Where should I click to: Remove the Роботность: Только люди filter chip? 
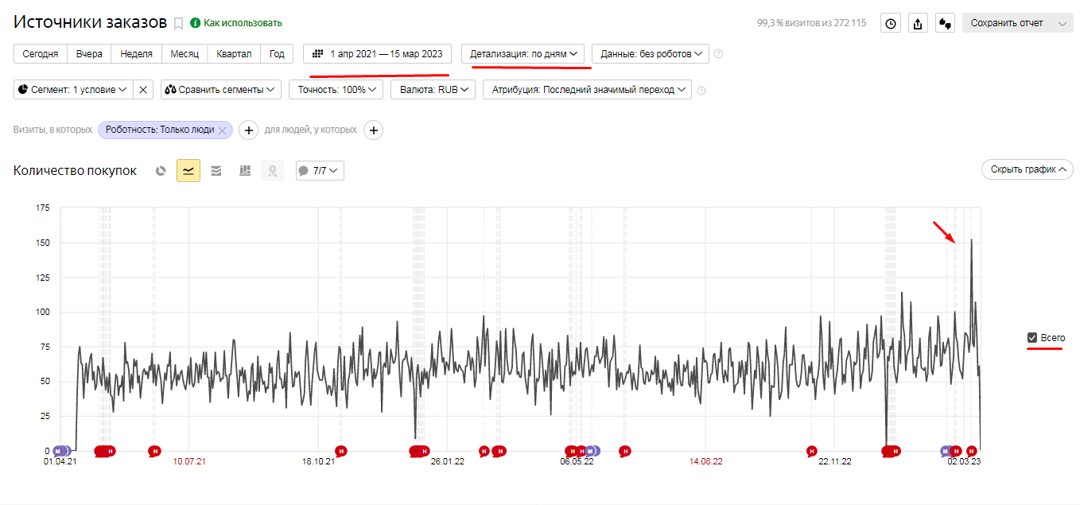click(x=223, y=130)
